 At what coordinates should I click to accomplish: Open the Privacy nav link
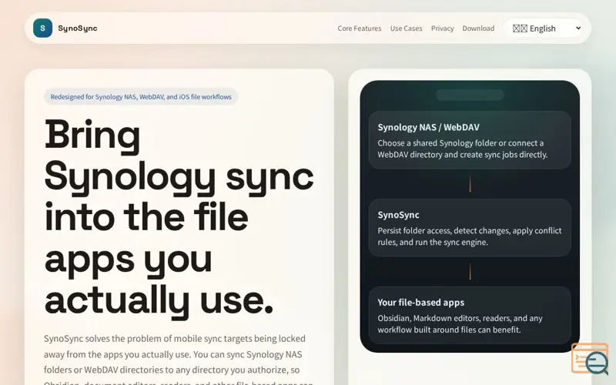pyautogui.click(x=442, y=28)
